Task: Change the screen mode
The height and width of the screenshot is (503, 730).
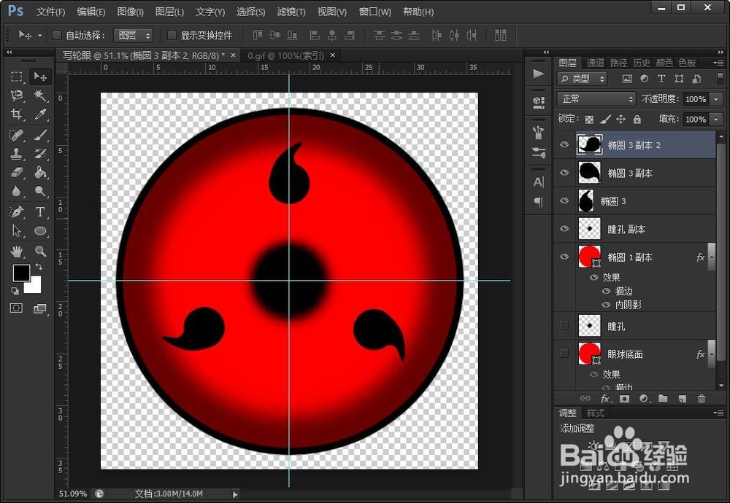Action: click(x=40, y=308)
